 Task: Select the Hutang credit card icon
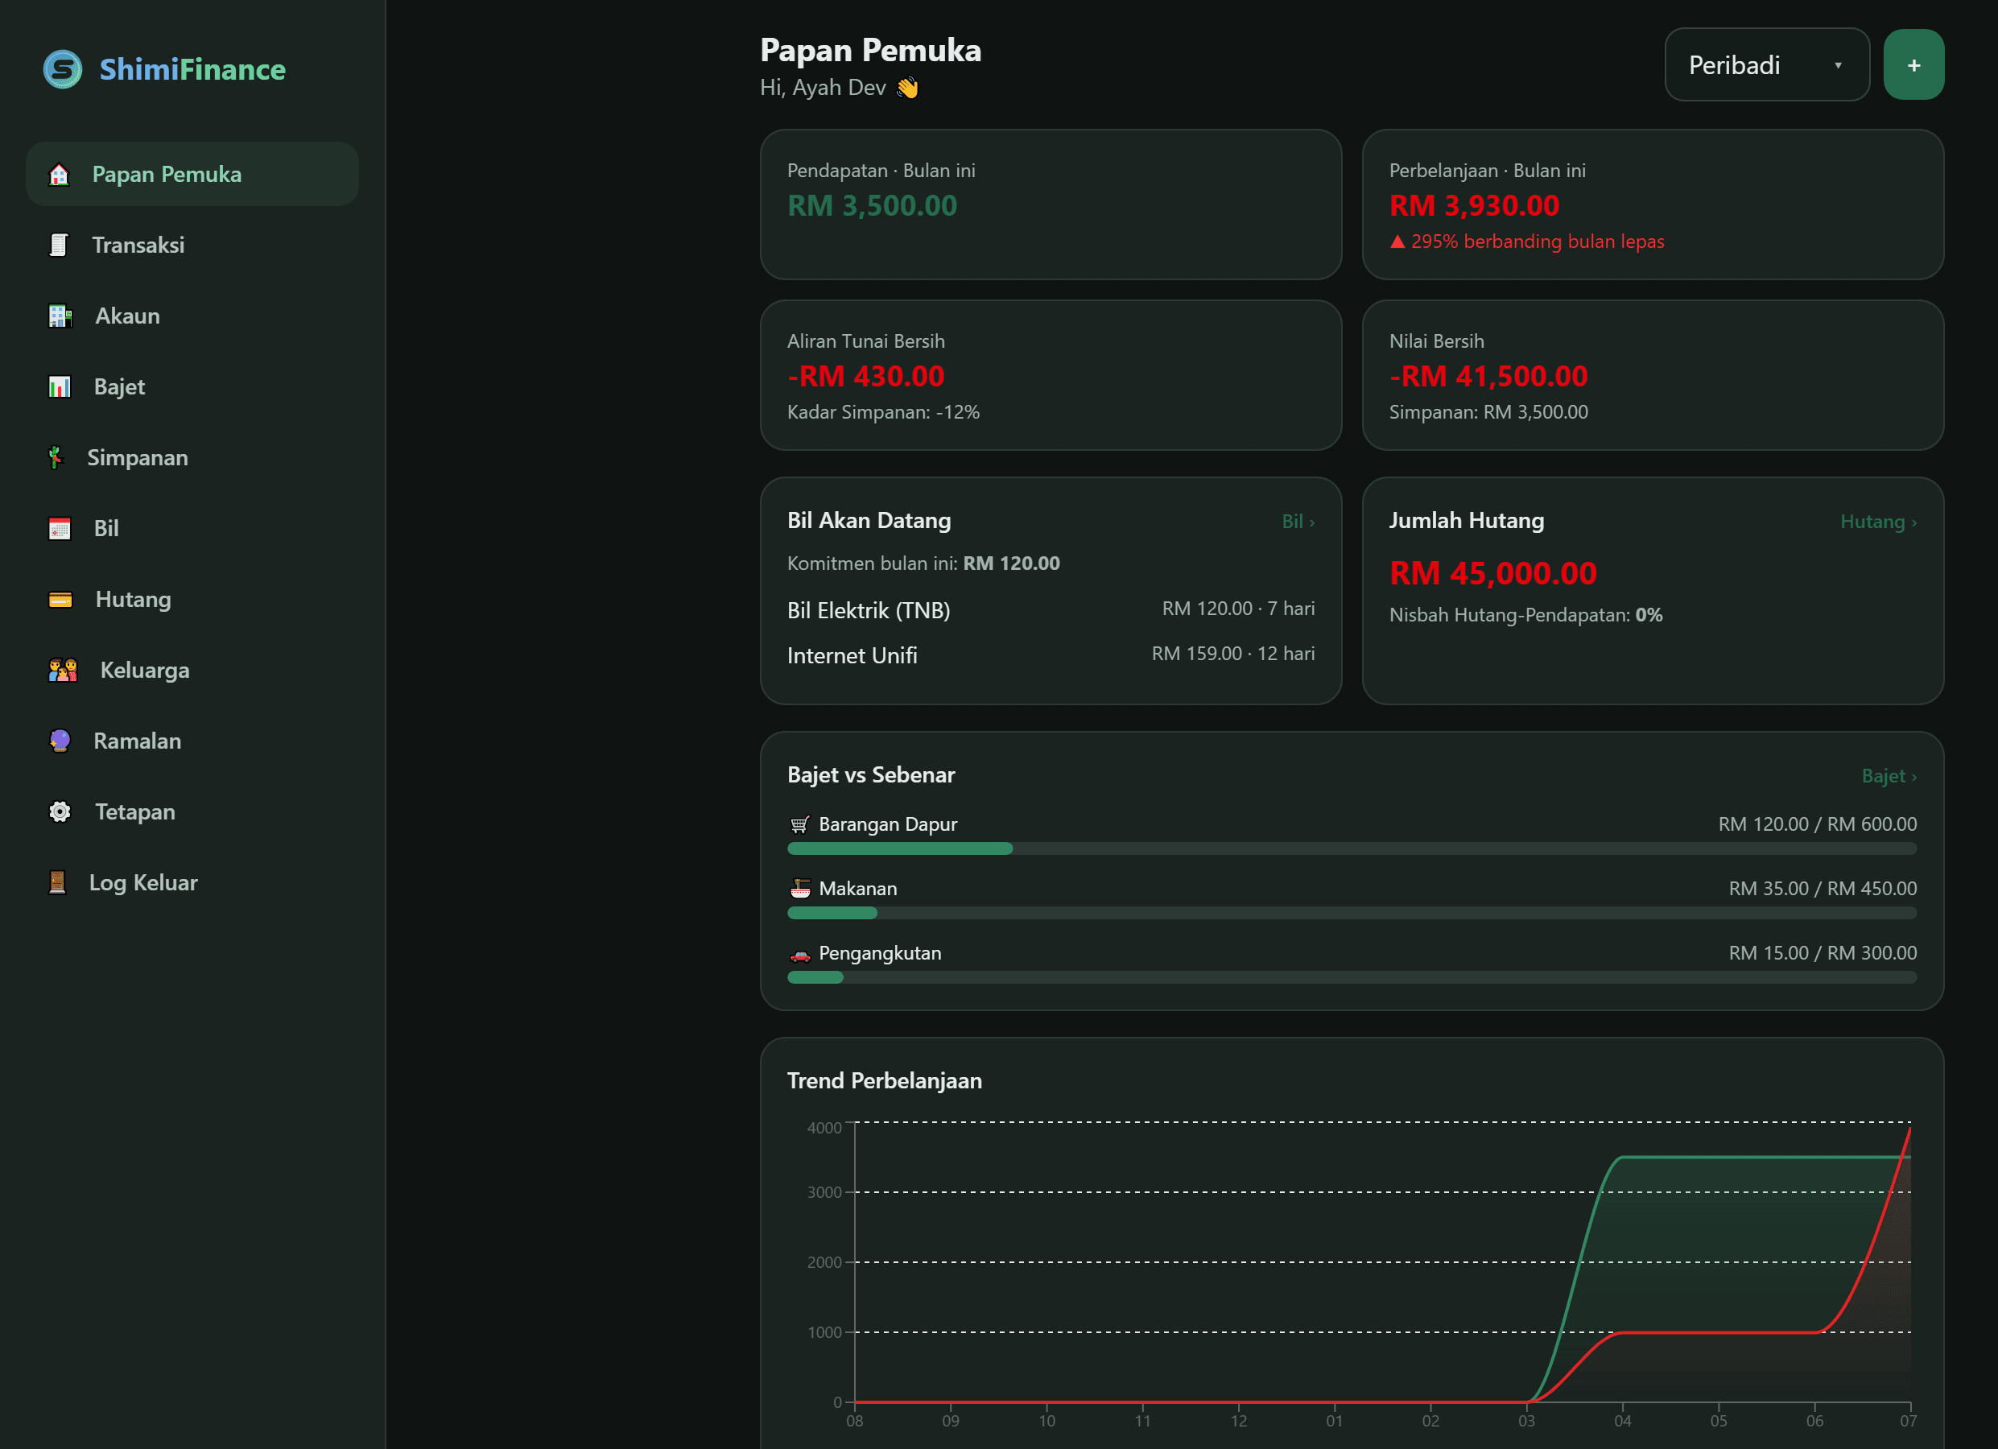coord(60,600)
